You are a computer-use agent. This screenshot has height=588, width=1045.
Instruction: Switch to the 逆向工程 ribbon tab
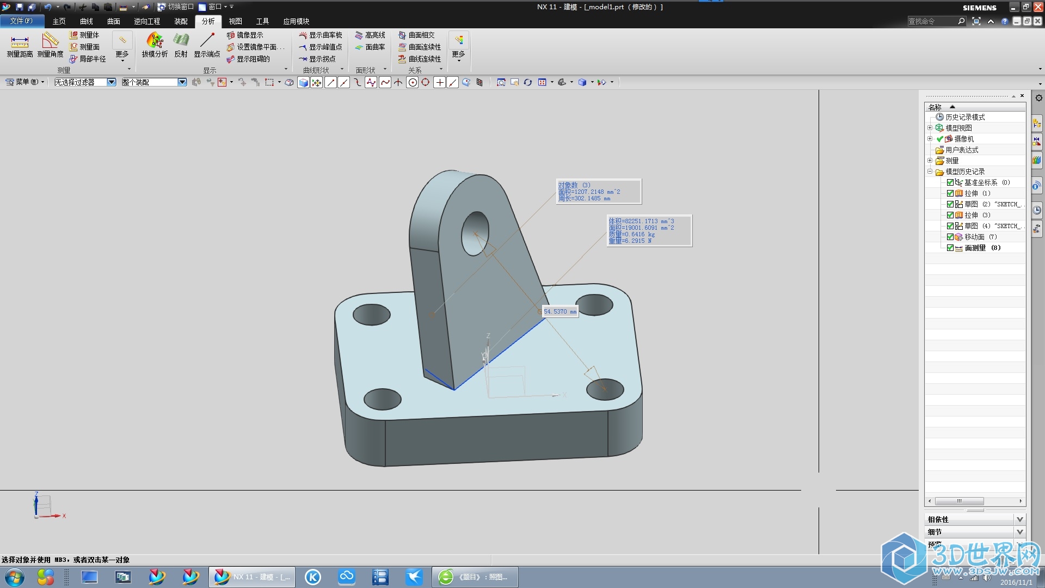pos(147,21)
